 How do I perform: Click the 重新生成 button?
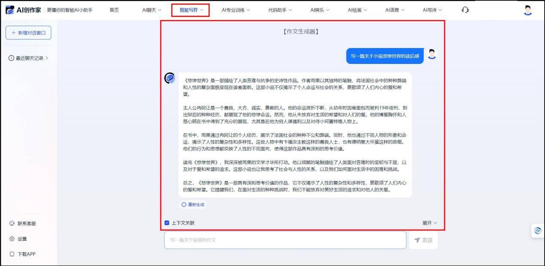[193, 205]
